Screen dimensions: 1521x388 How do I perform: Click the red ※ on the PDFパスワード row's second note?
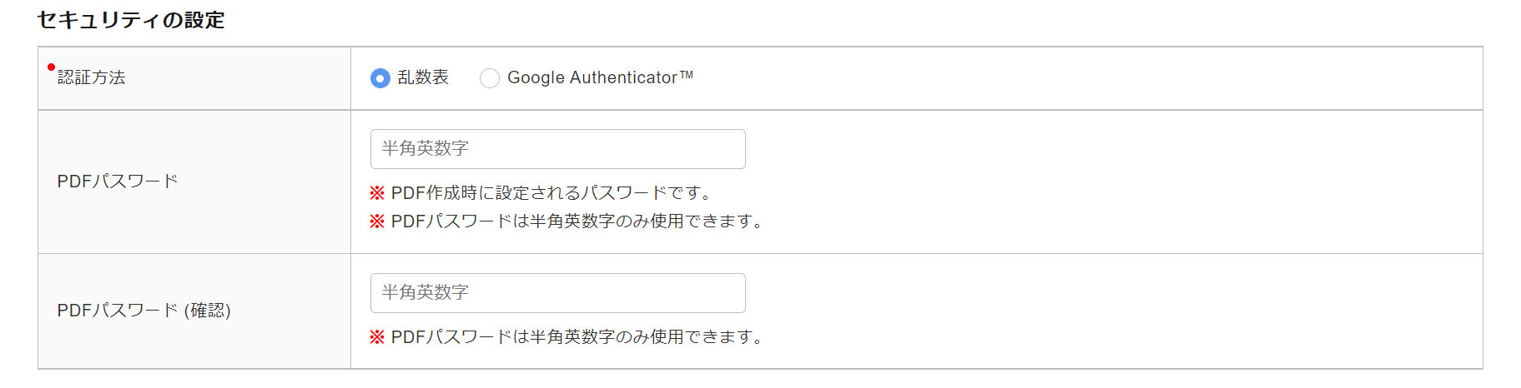pyautogui.click(x=377, y=221)
